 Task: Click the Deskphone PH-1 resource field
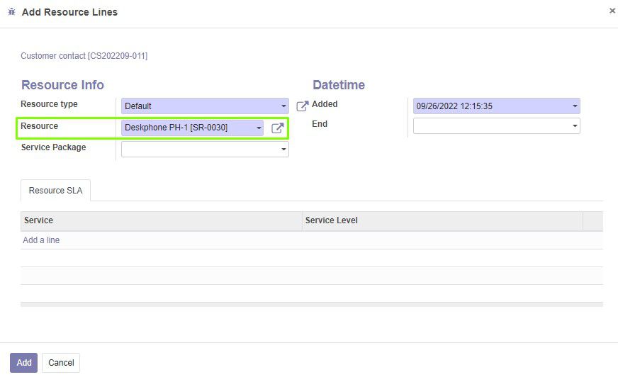coord(192,128)
